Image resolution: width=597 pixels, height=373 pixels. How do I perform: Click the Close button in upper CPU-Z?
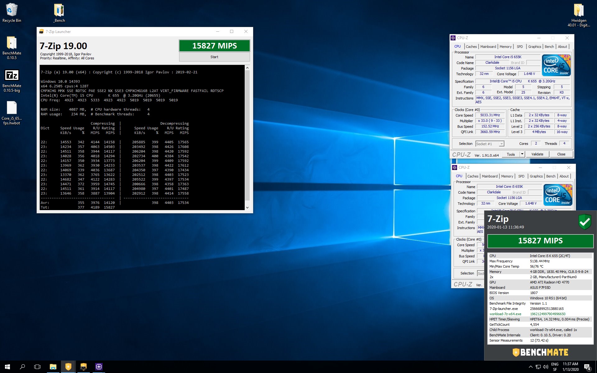[x=561, y=154]
